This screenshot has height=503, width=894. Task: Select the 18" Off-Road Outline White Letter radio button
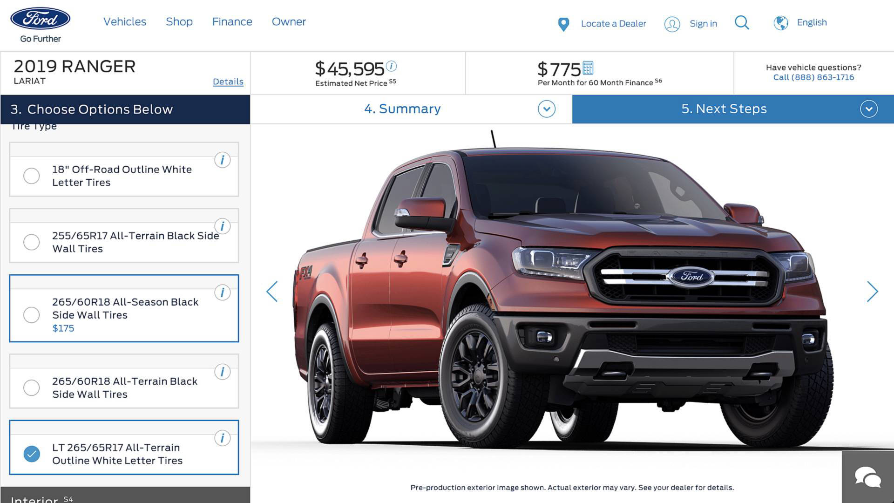point(31,176)
